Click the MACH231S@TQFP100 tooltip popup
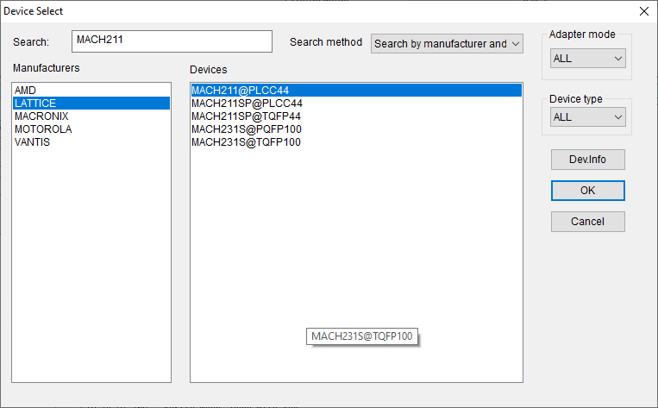658x408 pixels. point(362,336)
